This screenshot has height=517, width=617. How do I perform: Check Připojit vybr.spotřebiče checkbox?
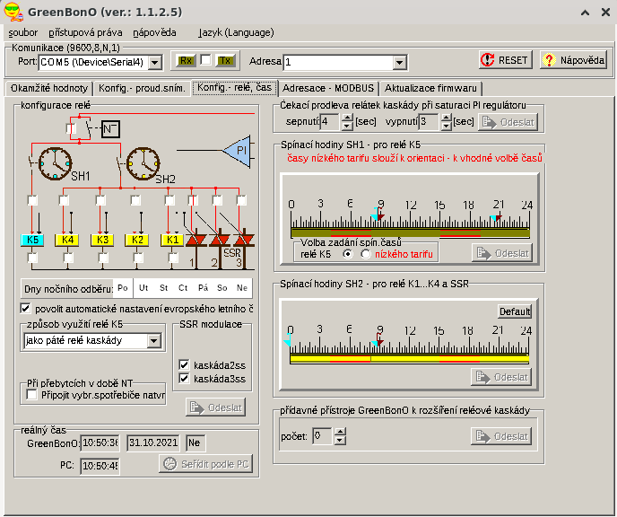[x=32, y=395]
